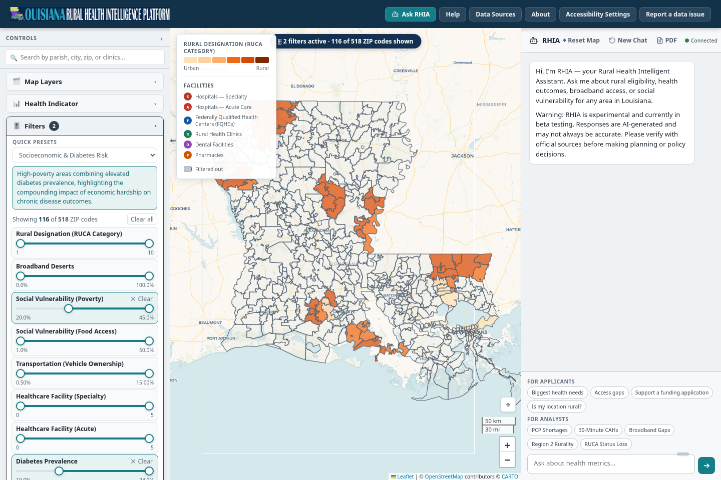Collapse the Filters section
721x480 pixels.
tap(85, 126)
